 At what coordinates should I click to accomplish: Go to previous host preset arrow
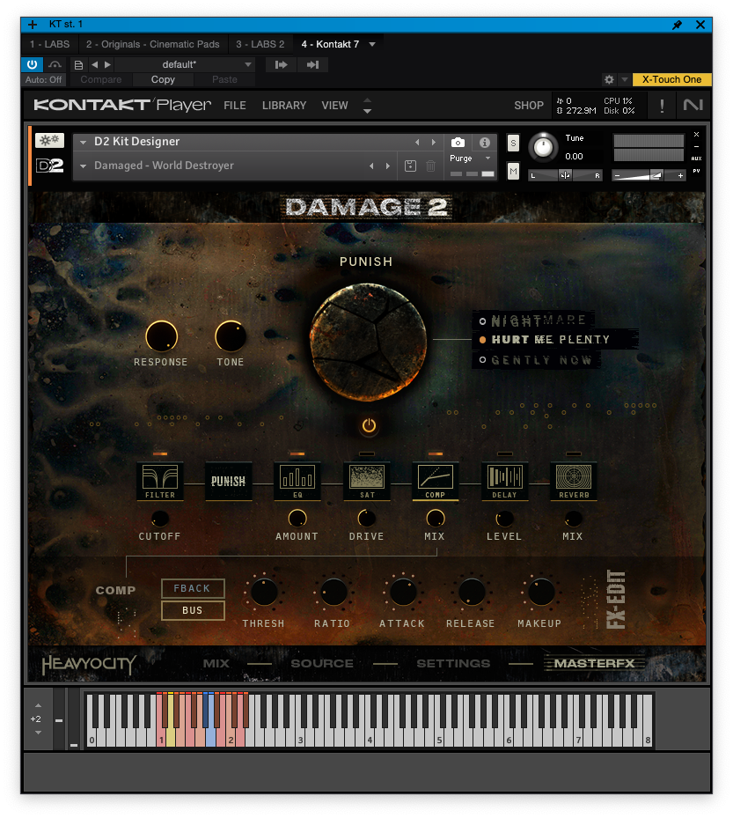(x=94, y=64)
